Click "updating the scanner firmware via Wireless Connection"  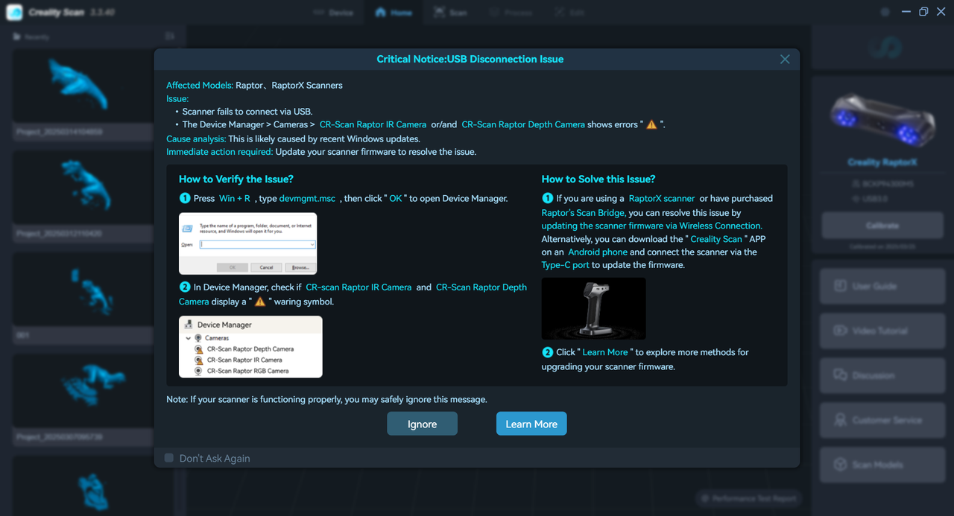coord(652,226)
